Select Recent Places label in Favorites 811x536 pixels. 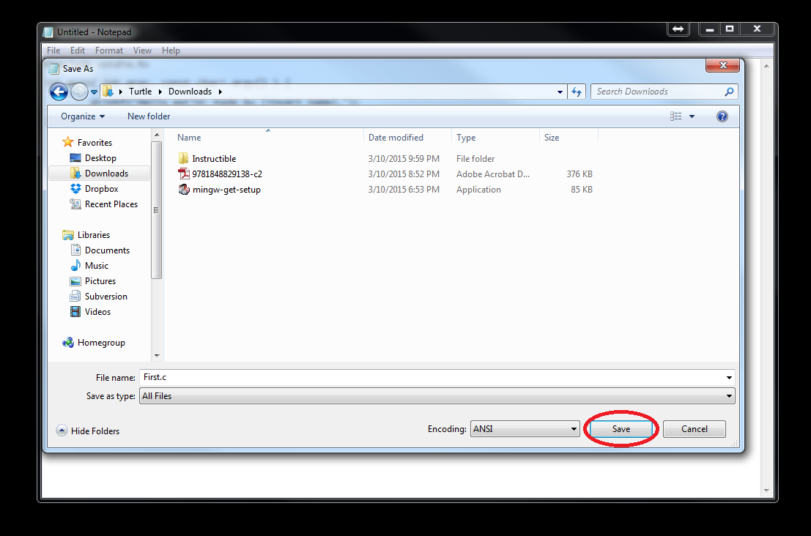[111, 204]
